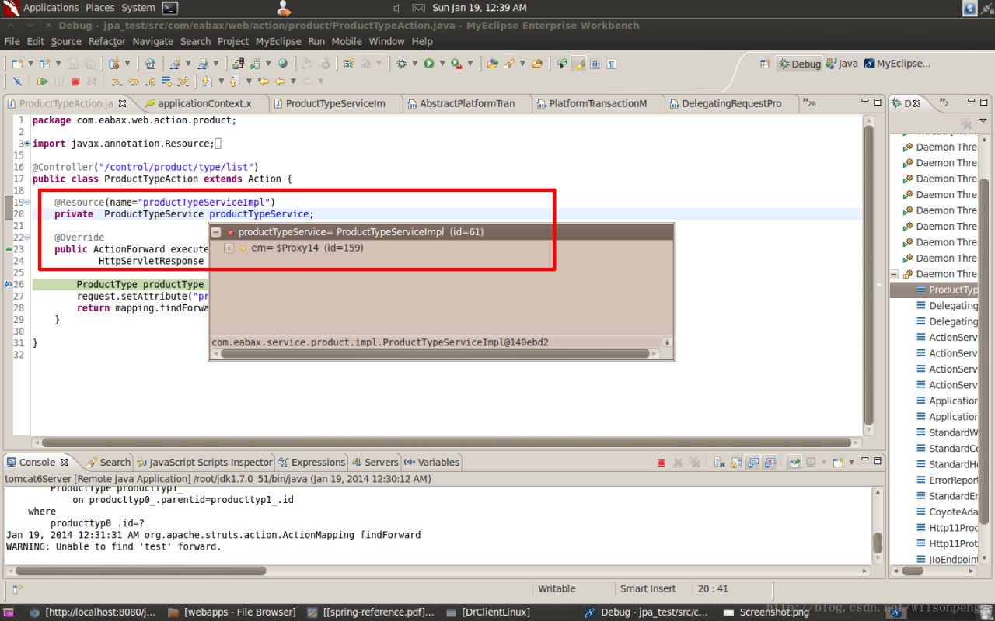
Task: Click the Debug bug icon in toolbar
Action: tap(401, 64)
